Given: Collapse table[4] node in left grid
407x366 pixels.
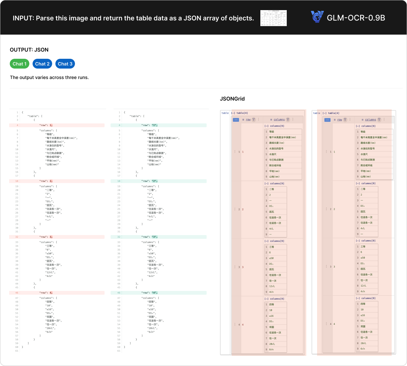Looking at the screenshot, I should point(233,113).
